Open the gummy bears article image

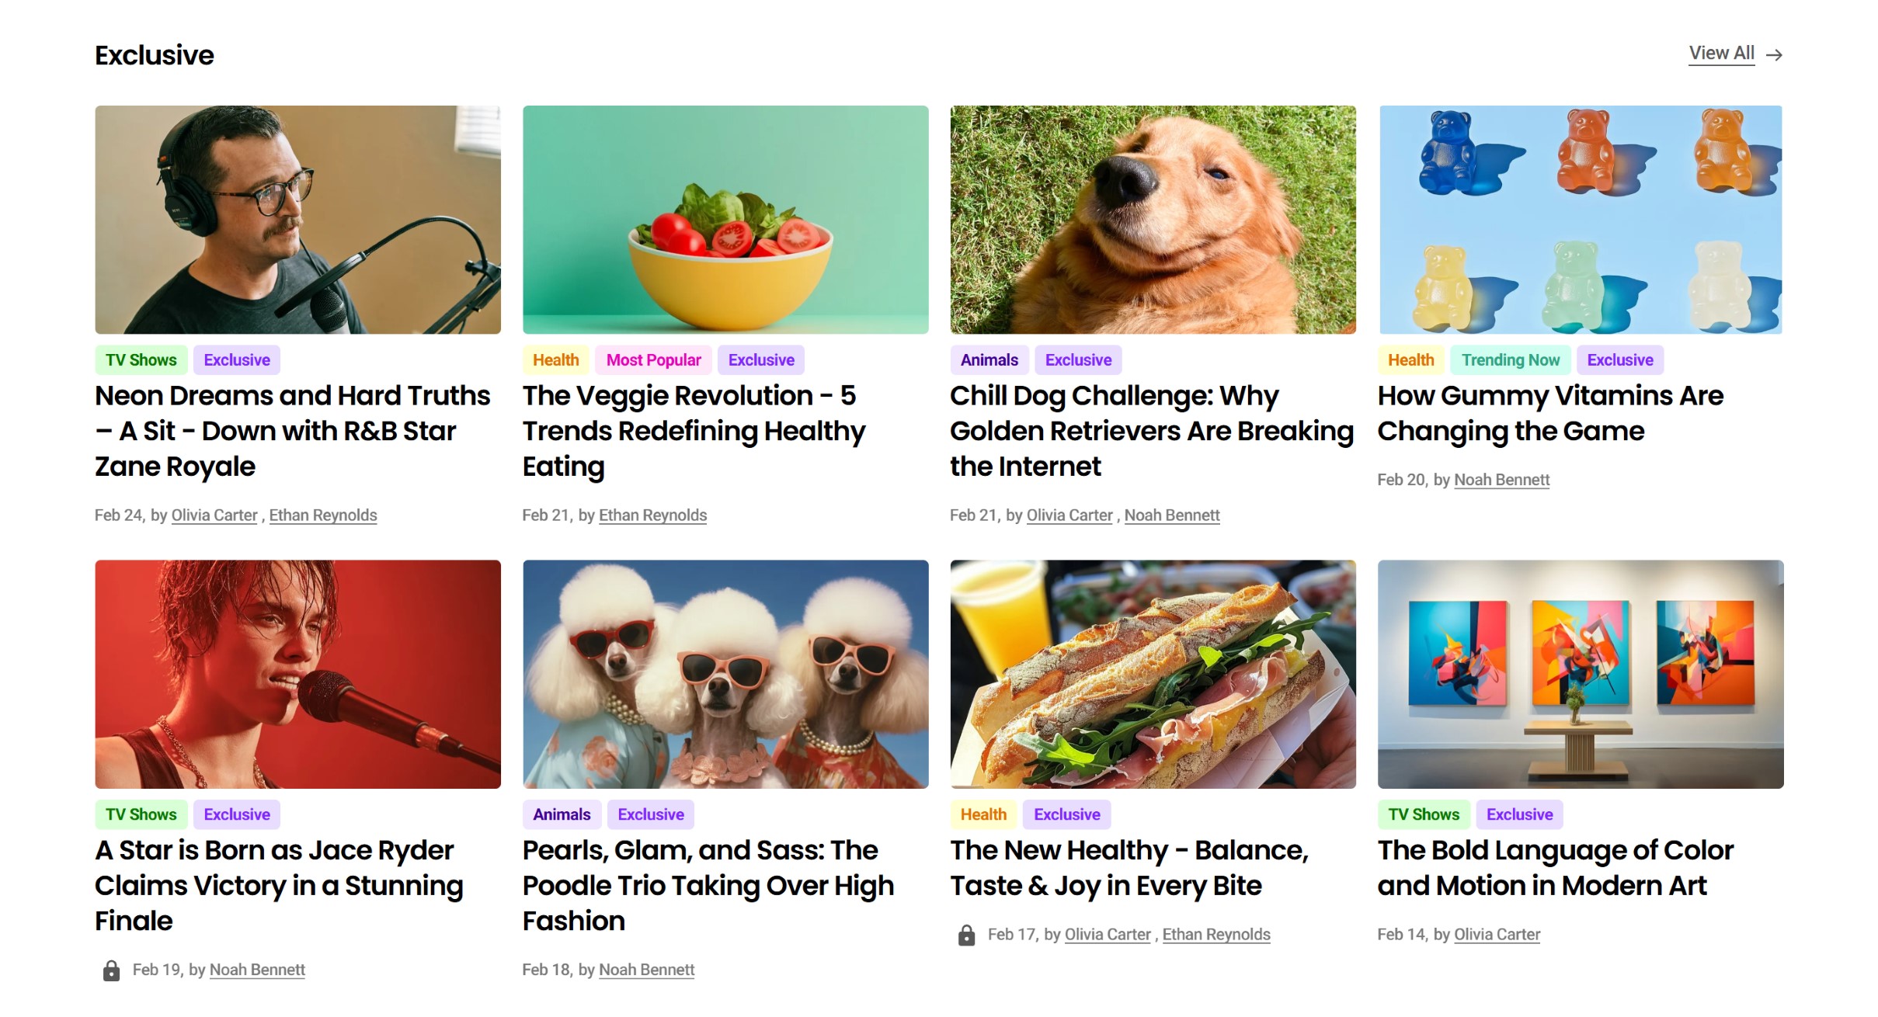click(1580, 220)
